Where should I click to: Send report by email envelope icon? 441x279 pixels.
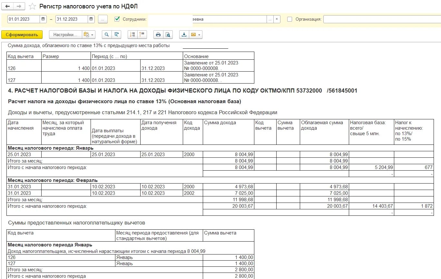click(193, 35)
